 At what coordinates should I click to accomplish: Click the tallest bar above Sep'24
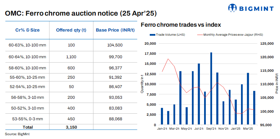211,88
